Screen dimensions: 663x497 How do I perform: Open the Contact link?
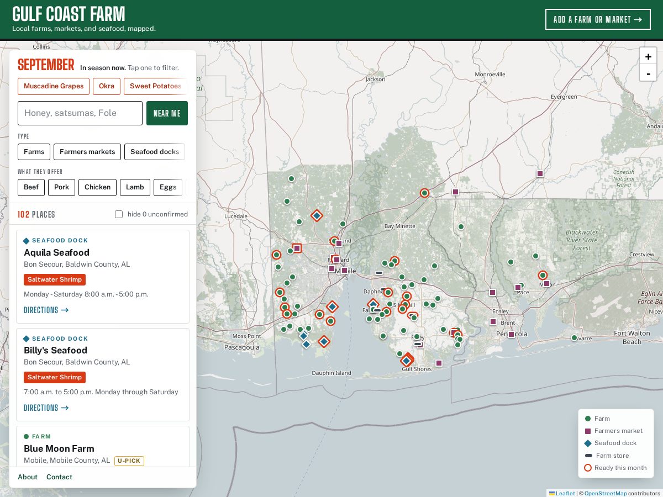pyautogui.click(x=59, y=477)
